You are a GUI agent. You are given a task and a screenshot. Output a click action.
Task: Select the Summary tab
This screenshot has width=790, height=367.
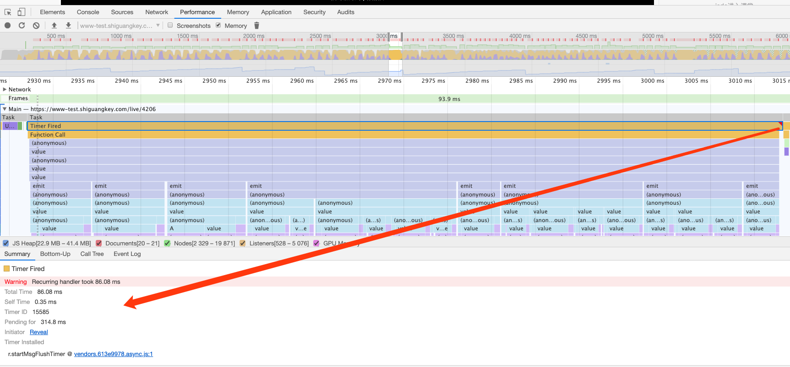pyautogui.click(x=17, y=254)
